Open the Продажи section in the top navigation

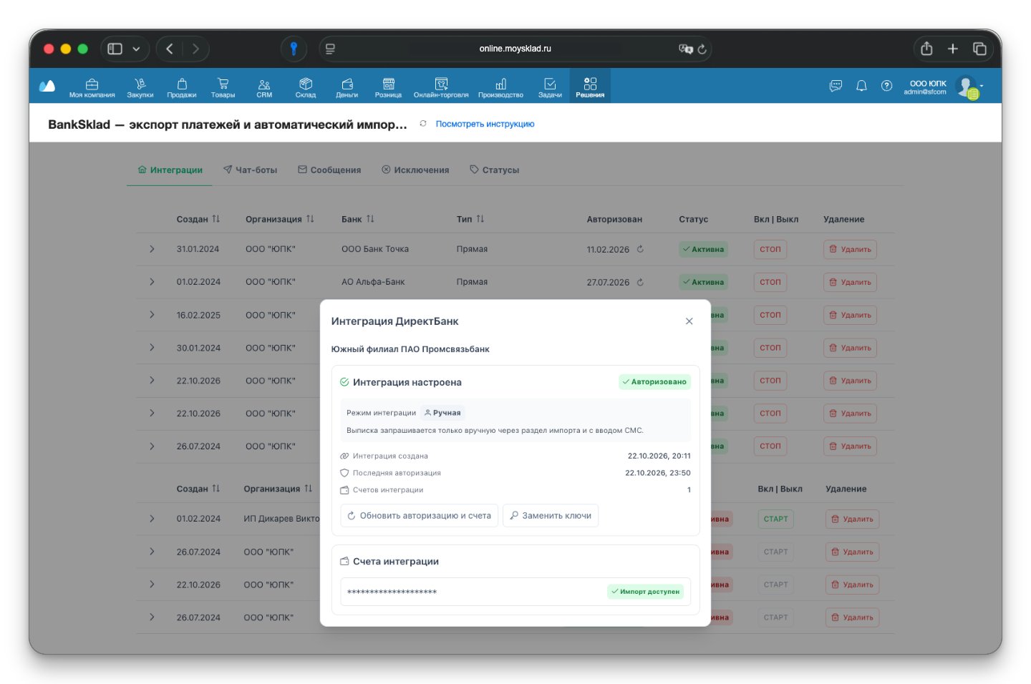pos(182,87)
